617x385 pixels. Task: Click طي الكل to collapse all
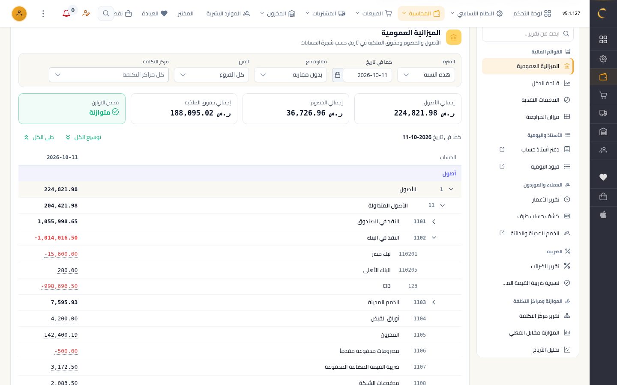click(39, 137)
